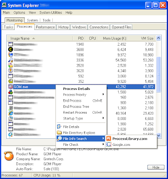Open the File Info Search submenu arrow
The width and height of the screenshot is (168, 179).
click(x=103, y=139)
